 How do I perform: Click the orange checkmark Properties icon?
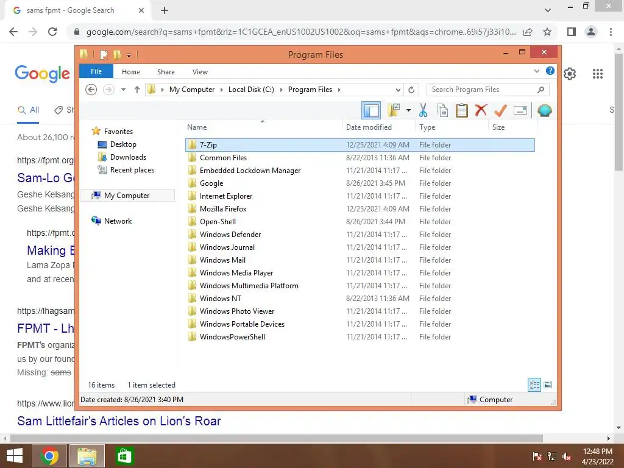[x=500, y=110]
